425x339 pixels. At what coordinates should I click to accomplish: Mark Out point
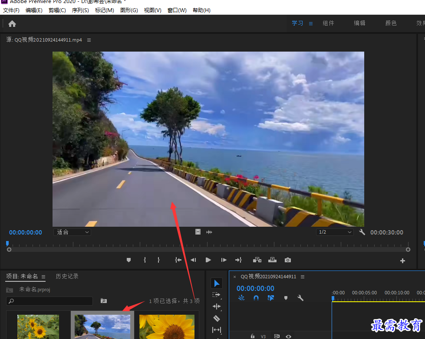tap(158, 260)
